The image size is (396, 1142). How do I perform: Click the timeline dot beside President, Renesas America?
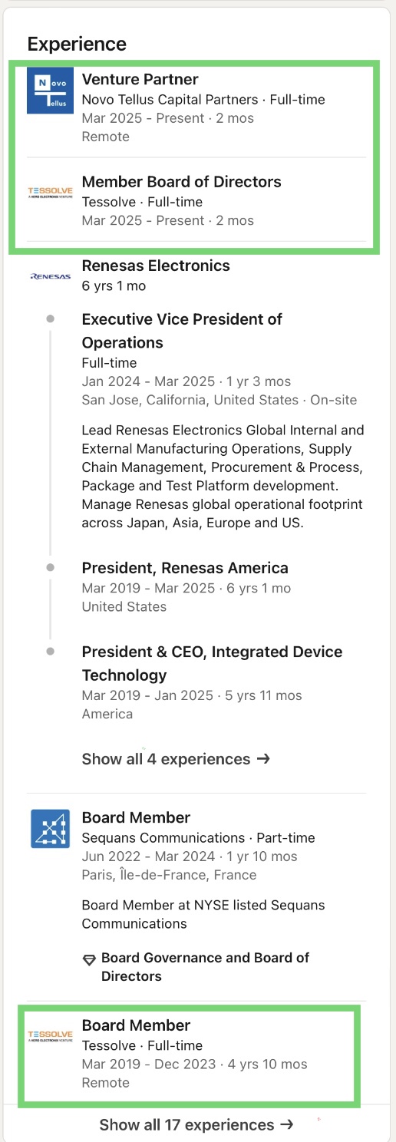(x=51, y=568)
